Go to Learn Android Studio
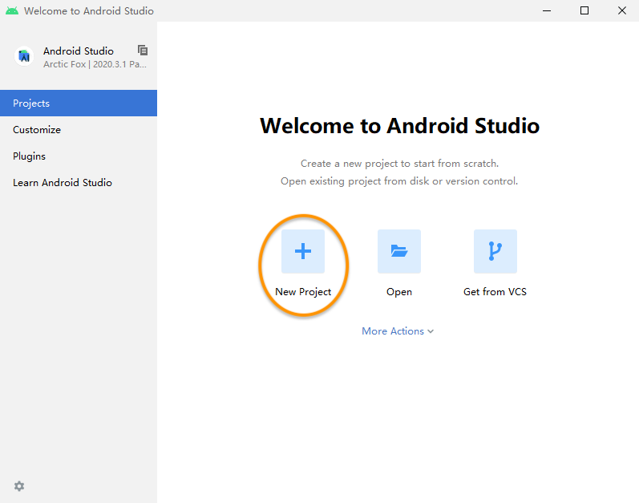This screenshot has height=503, width=639. click(x=79, y=183)
